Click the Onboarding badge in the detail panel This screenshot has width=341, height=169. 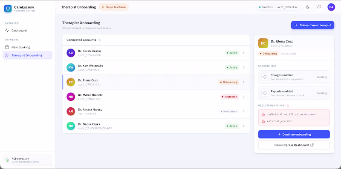tap(268, 54)
